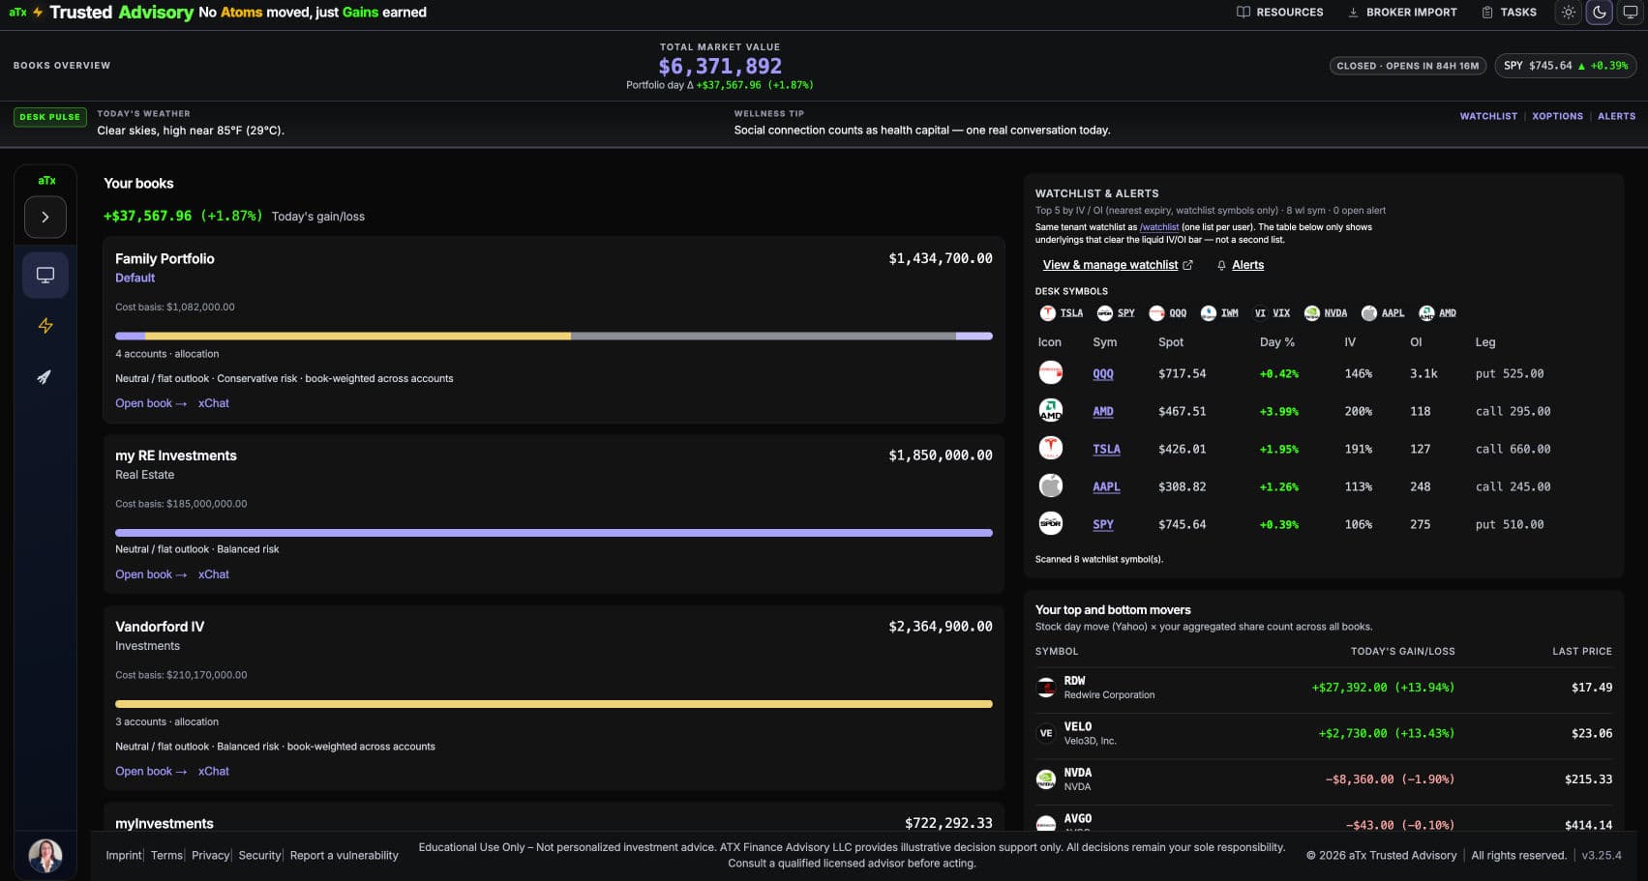
Task: Open the books overview monitor sidebar icon
Action: (x=45, y=275)
